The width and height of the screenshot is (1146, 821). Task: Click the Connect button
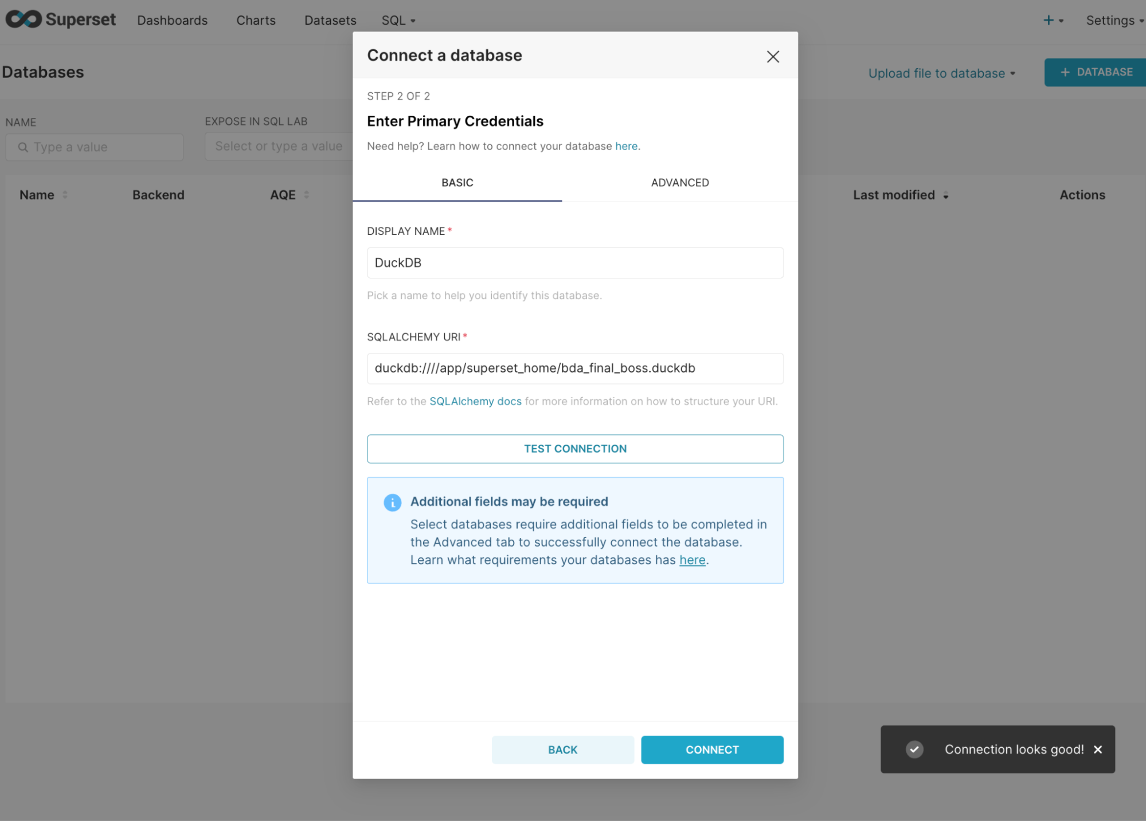[x=712, y=749]
